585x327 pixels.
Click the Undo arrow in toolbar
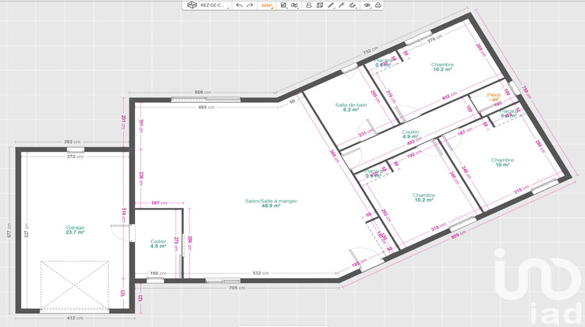click(239, 5)
